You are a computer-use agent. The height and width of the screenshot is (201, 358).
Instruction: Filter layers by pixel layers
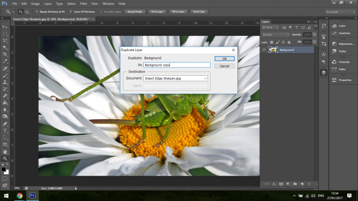pyautogui.click(x=284, y=27)
